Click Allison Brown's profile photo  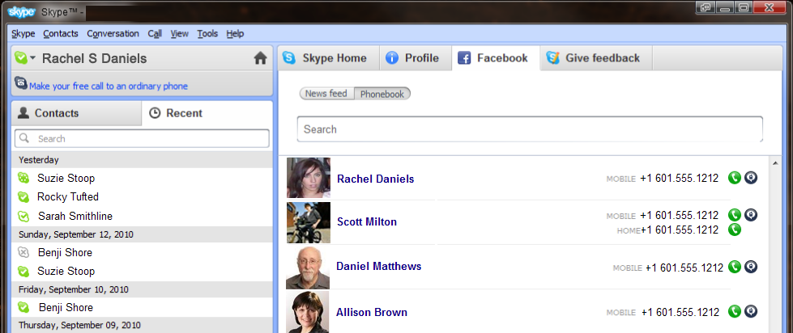(x=308, y=312)
